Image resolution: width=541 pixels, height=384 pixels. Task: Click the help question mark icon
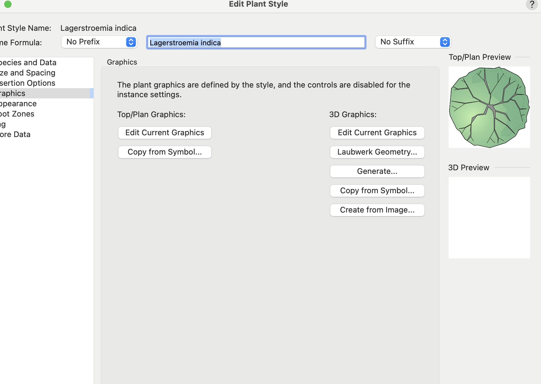532,5
